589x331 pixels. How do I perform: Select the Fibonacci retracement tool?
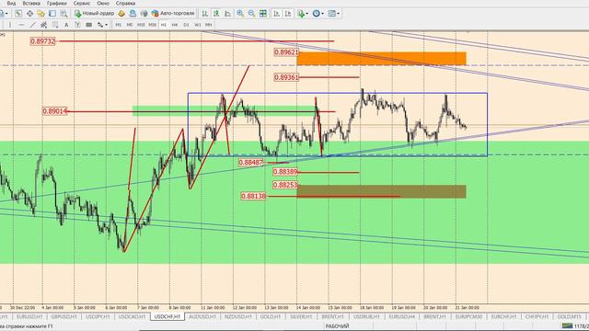point(55,25)
